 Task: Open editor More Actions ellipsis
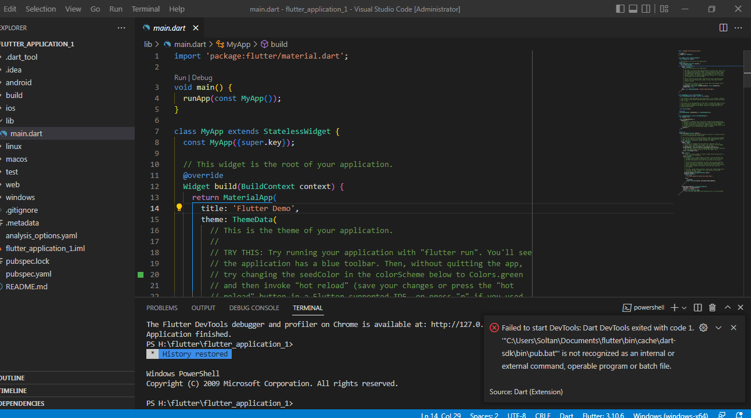738,27
